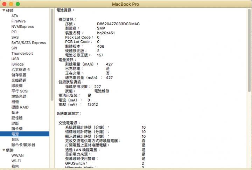Screen dimensions: 252x170
Task: Select 診斷 diagnostics entry
Action: [x=15, y=123]
